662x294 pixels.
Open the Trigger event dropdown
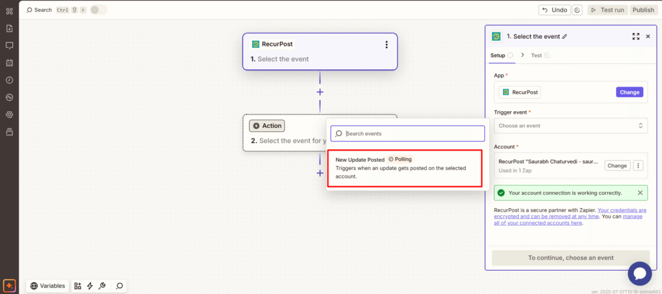coord(571,126)
